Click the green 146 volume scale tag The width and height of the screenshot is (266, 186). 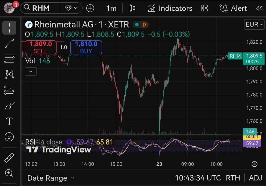[250, 131]
